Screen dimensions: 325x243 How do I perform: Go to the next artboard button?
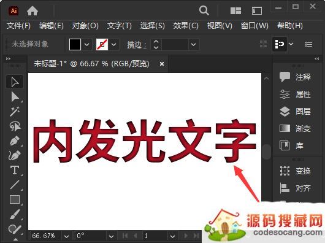pyautogui.click(x=186, y=236)
